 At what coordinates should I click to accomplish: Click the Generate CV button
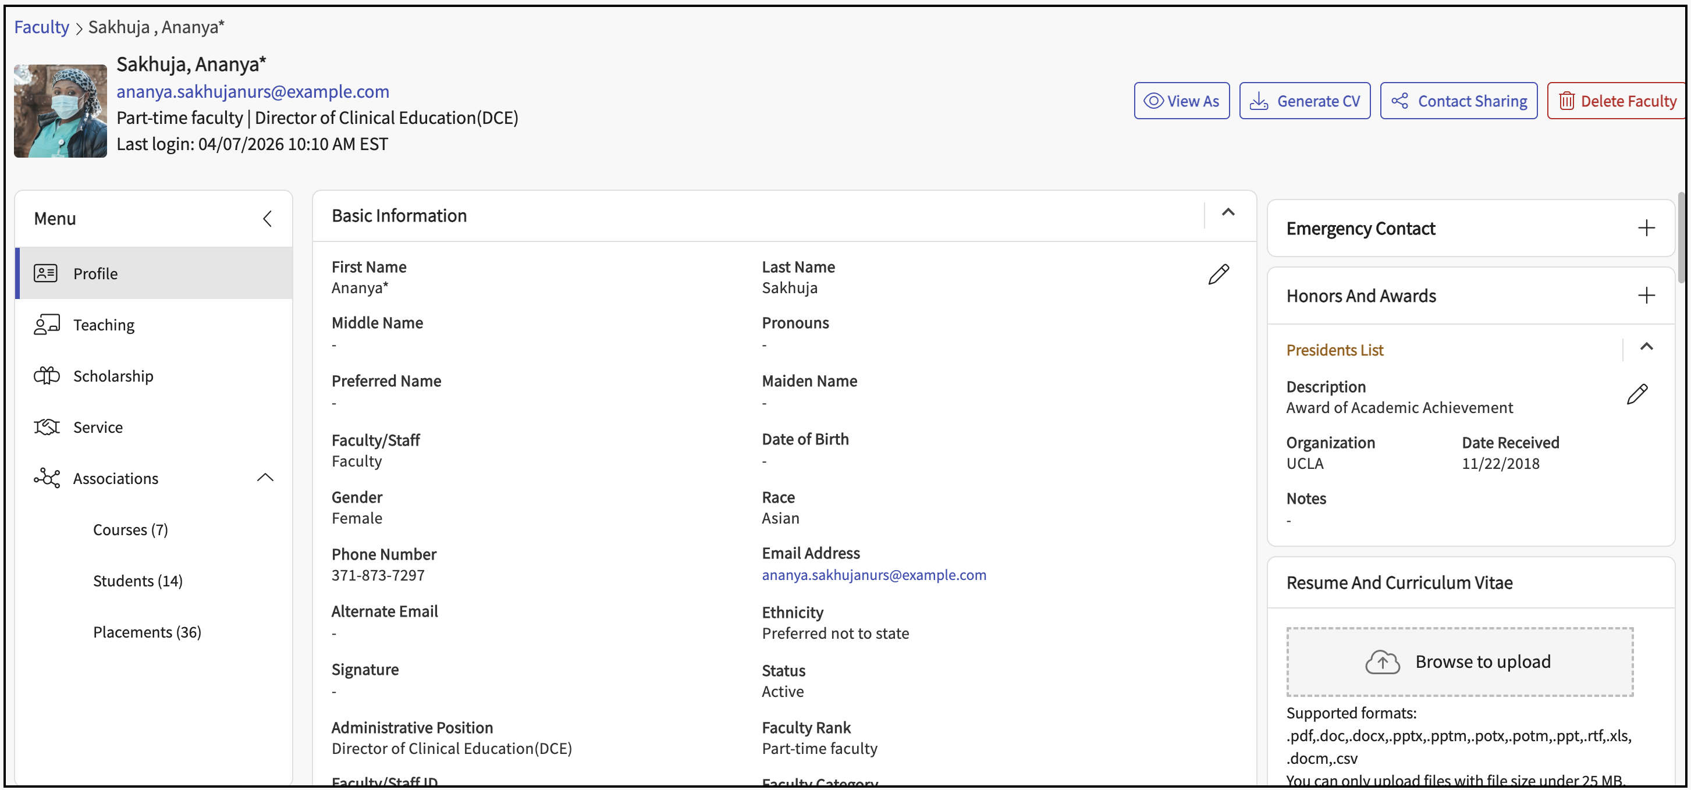(x=1305, y=101)
